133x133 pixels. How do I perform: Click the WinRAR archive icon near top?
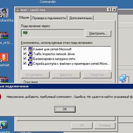[x=4, y=35]
